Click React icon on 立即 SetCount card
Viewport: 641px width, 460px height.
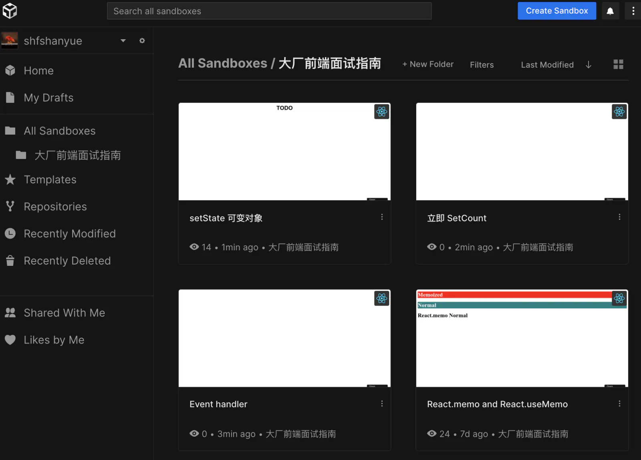(619, 112)
